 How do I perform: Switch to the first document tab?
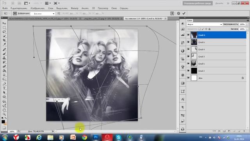(x=43, y=18)
